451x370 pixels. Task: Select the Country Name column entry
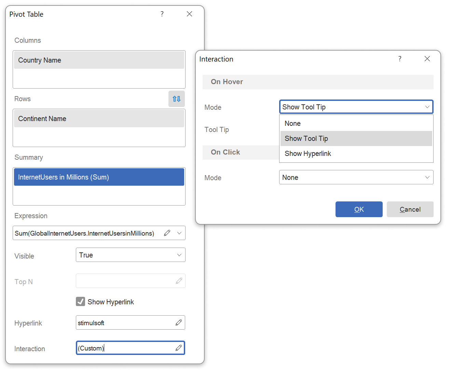[x=99, y=60]
